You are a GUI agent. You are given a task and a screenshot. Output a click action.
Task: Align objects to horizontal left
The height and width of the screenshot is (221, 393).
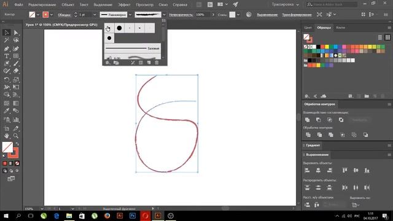click(307, 171)
